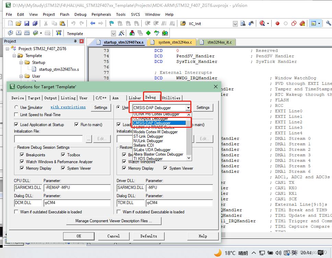The width and height of the screenshot is (332, 258).
Task: Toggle simulator Memory Display checkbox
Action: [x=22, y=168]
